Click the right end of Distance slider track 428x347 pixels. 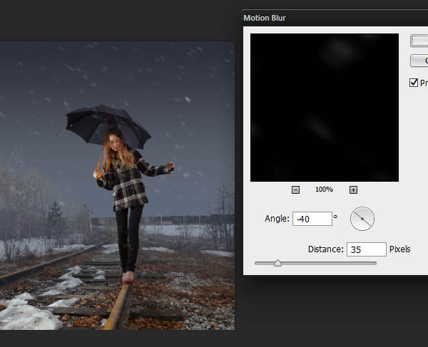[x=374, y=263]
